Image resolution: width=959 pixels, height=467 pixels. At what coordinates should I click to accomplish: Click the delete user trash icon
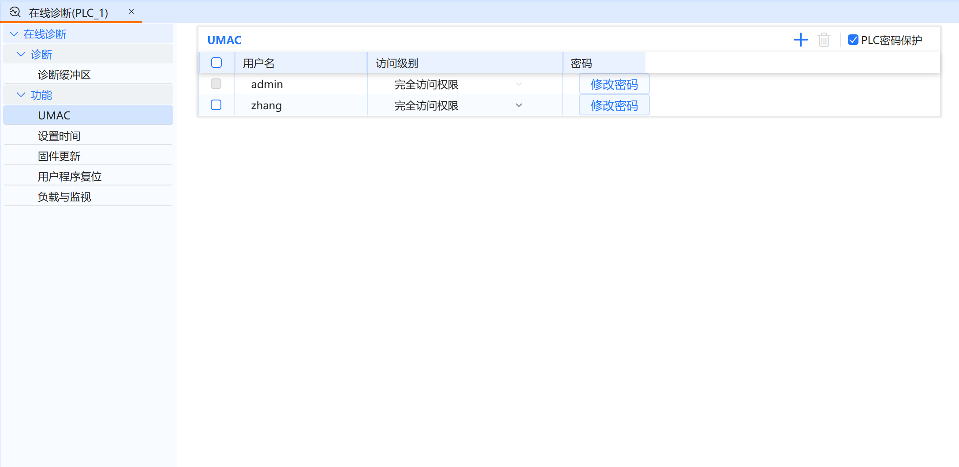tap(824, 40)
